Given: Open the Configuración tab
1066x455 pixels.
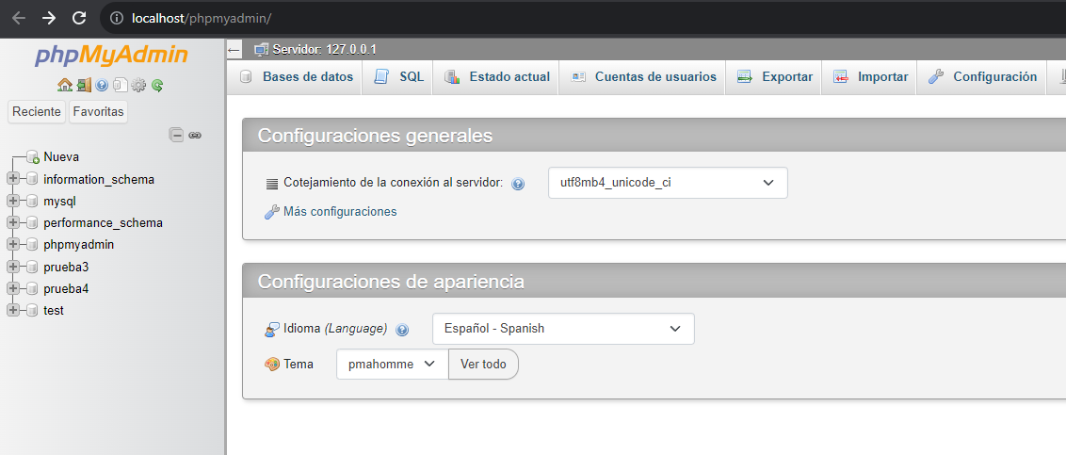Looking at the screenshot, I should pos(983,77).
